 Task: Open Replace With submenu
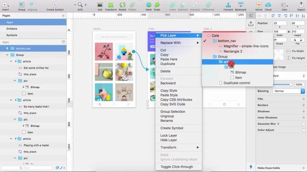178,43
